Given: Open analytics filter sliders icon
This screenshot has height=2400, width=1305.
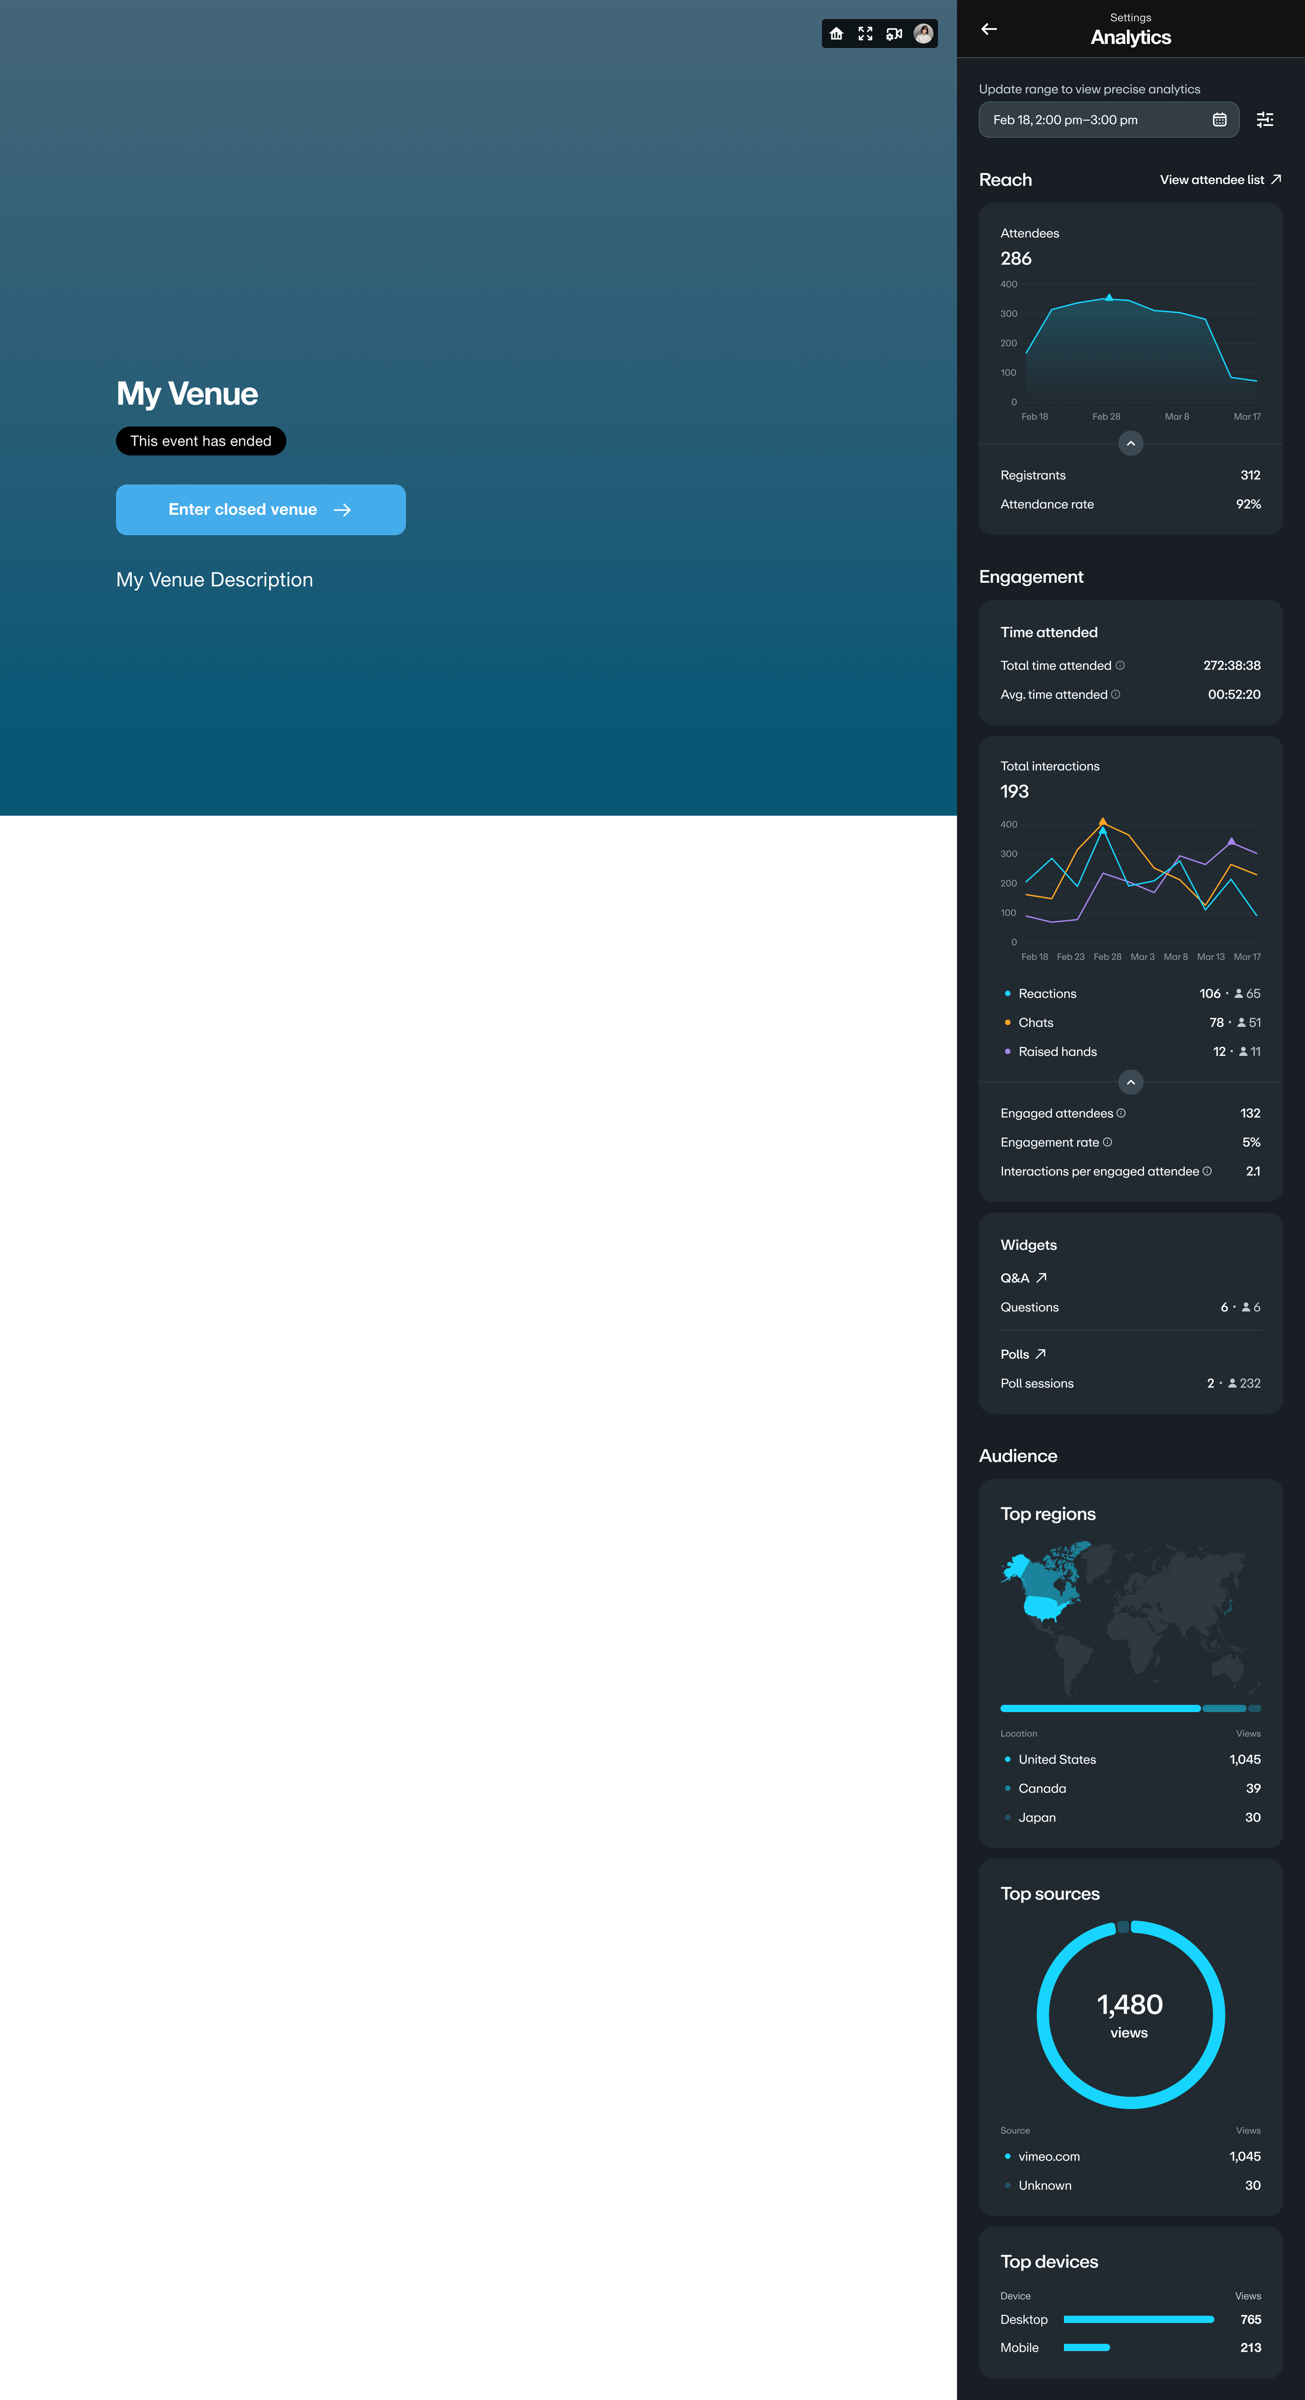Looking at the screenshot, I should click(x=1265, y=119).
